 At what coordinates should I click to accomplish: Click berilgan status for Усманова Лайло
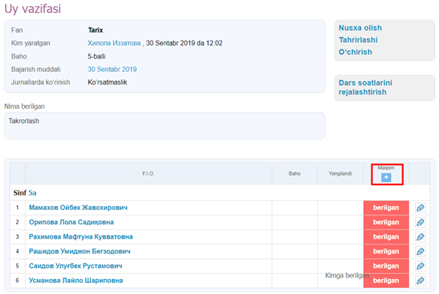click(x=386, y=280)
